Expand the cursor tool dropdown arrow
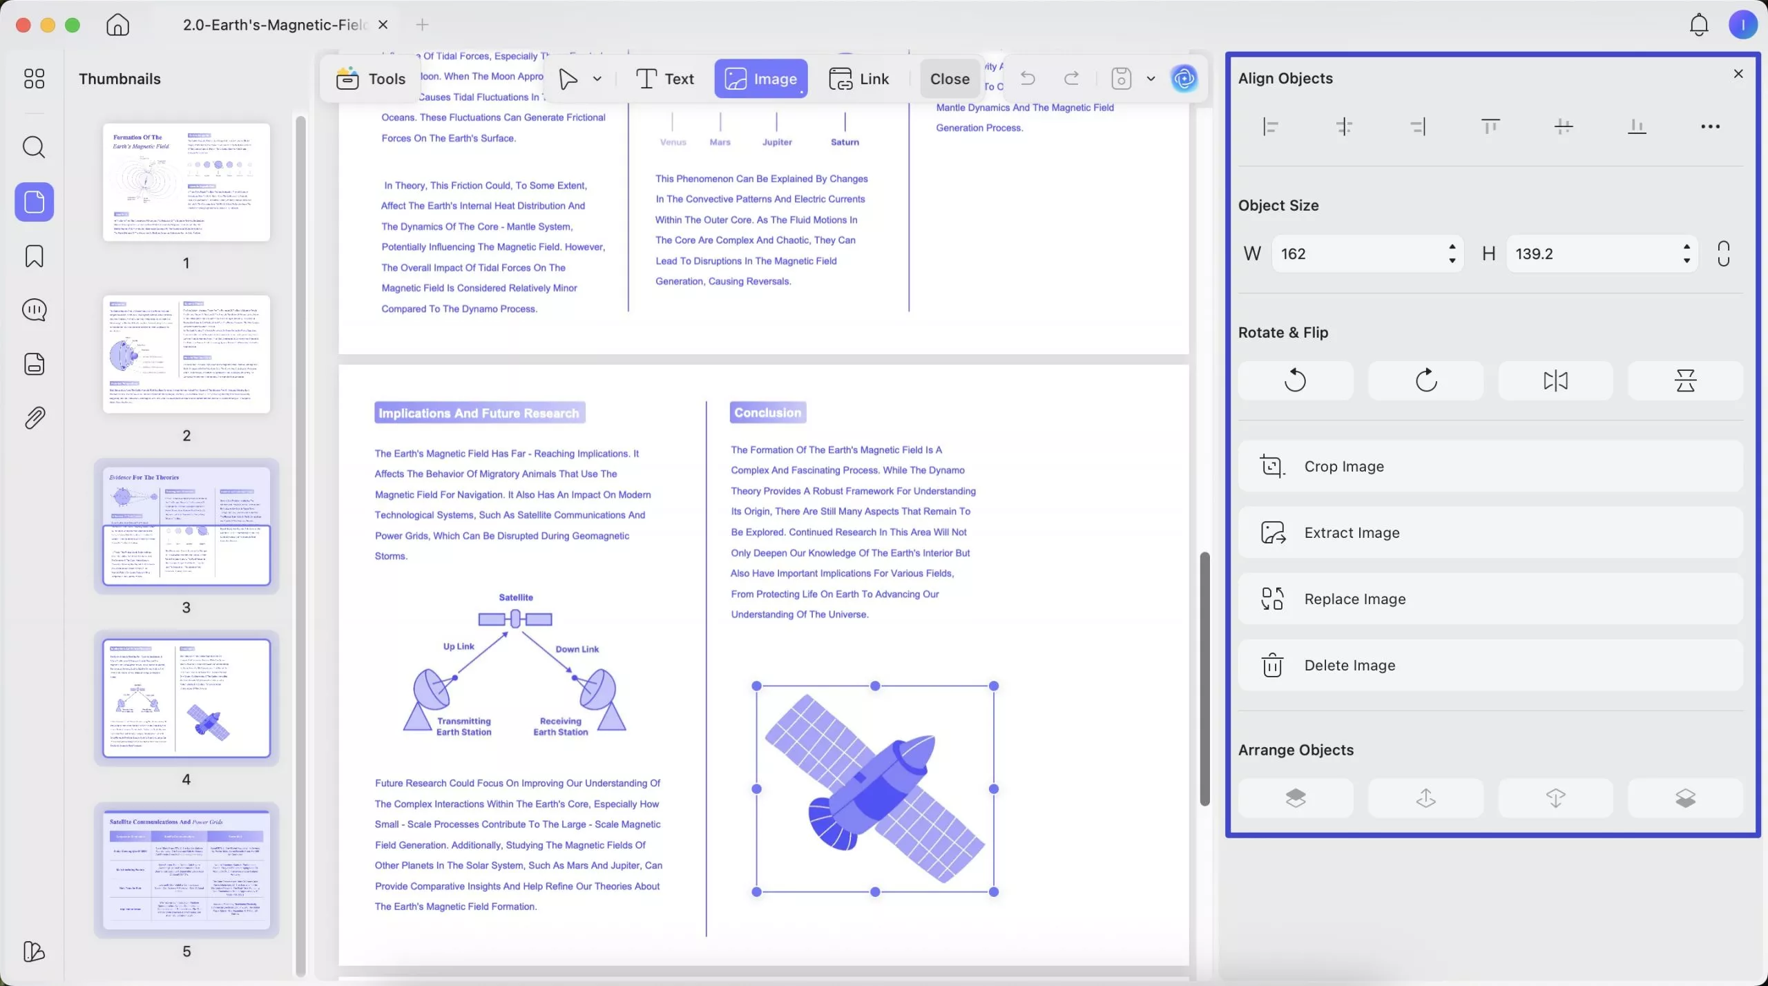This screenshot has width=1768, height=986. (597, 79)
